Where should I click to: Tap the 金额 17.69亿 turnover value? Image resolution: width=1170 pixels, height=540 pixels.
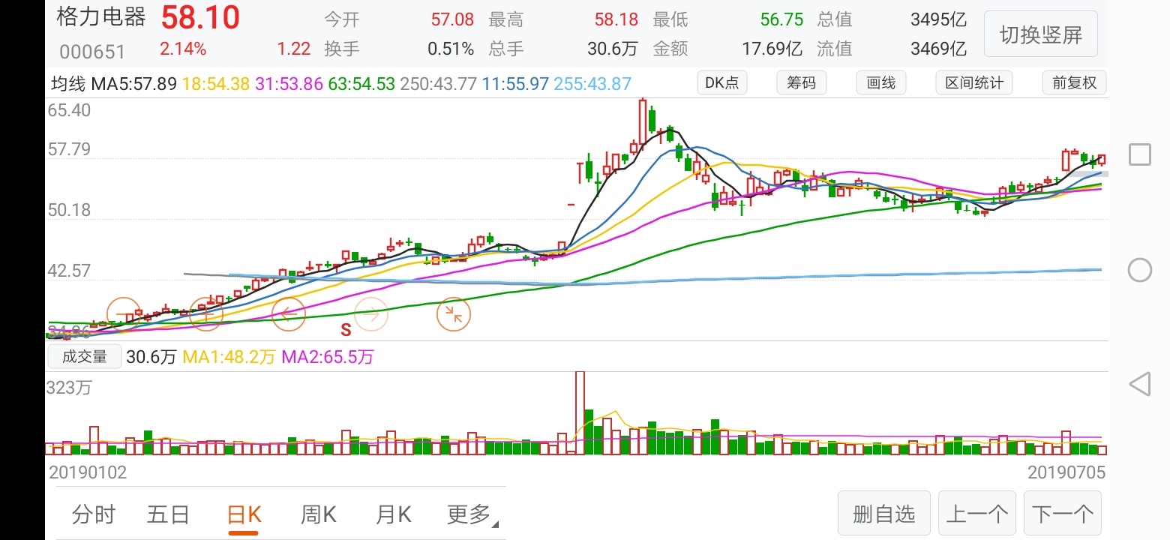pyautogui.click(x=772, y=49)
